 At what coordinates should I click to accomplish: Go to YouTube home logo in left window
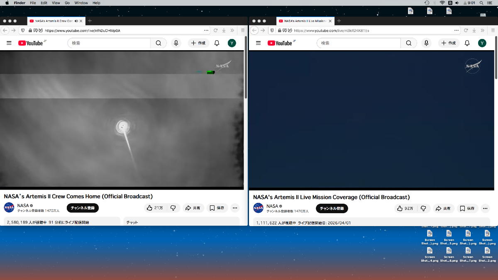click(31, 43)
